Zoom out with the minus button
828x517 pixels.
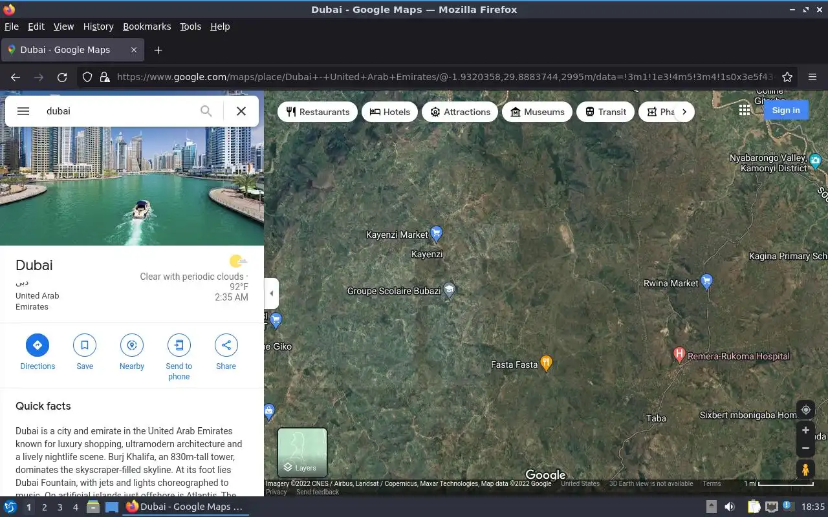point(805,448)
